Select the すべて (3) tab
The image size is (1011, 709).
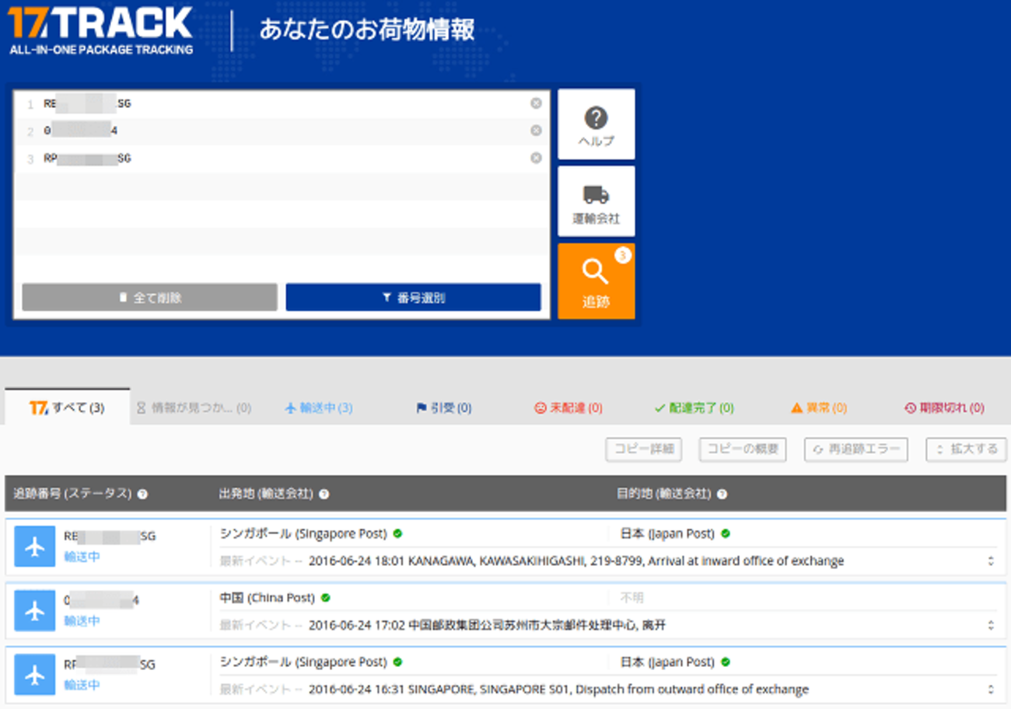pos(68,407)
